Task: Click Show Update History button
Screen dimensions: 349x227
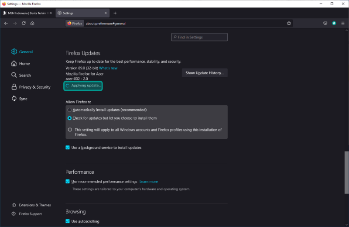Action: tap(205, 73)
